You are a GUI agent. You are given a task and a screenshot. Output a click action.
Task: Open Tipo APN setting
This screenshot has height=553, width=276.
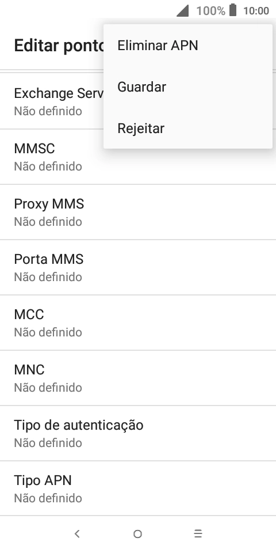coord(138,488)
